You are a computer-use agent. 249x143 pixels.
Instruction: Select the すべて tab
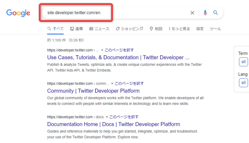pos(55,29)
